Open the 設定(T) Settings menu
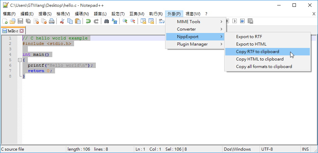Image resolution: width=318 pixels, height=153 pixels. pyautogui.click(x=118, y=14)
